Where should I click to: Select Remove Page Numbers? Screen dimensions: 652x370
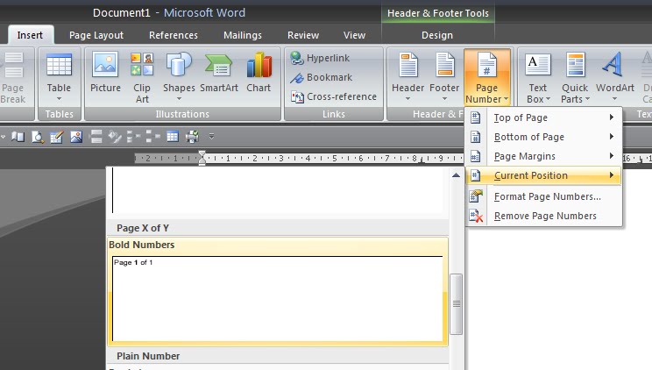(543, 216)
